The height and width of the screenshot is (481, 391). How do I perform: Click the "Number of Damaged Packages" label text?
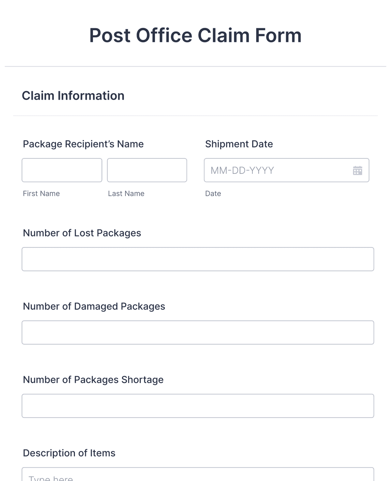click(x=94, y=306)
